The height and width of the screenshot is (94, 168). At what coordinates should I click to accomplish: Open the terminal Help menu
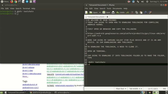[33, 8]
